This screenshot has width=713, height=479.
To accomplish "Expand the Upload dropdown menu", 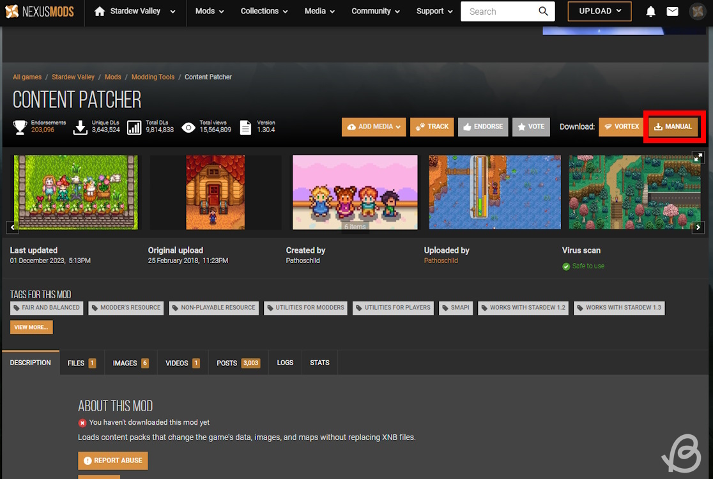I will click(599, 11).
